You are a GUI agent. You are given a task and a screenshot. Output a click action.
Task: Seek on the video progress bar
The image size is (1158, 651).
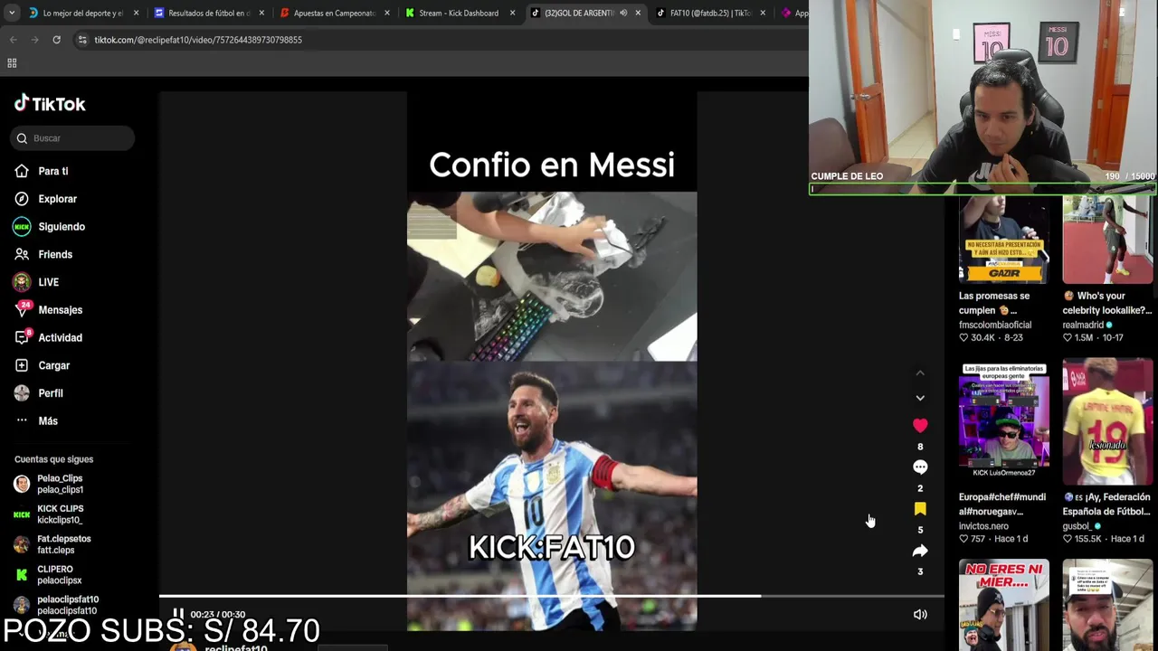point(552,596)
